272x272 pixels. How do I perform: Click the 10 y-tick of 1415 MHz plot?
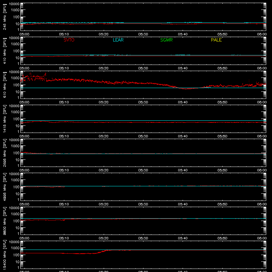[x=17, y=126]
